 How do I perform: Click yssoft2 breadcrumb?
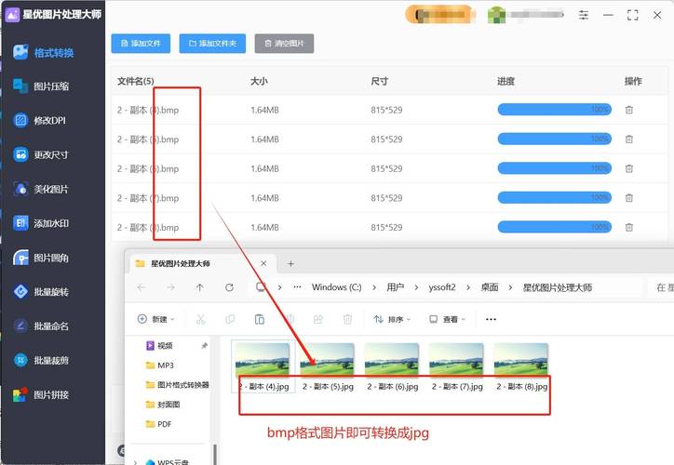pyautogui.click(x=442, y=286)
